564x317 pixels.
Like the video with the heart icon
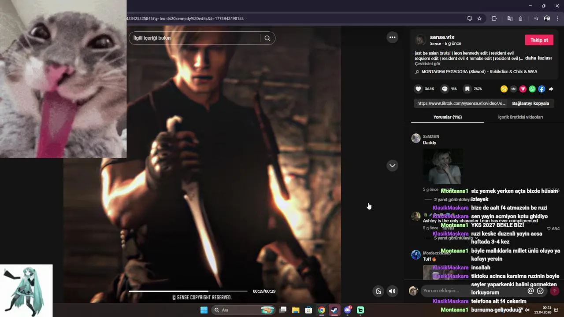tap(418, 89)
